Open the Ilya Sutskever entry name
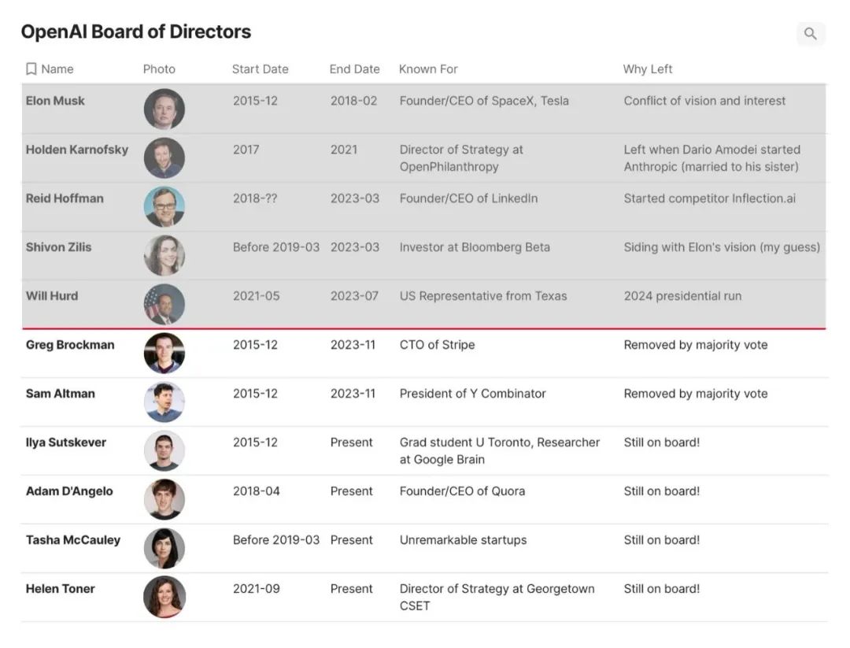The image size is (850, 648). point(65,442)
